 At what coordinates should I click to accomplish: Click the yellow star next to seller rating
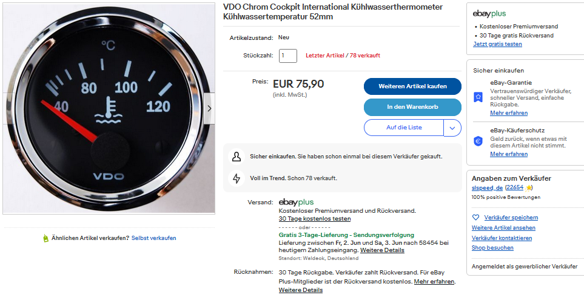pos(529,188)
